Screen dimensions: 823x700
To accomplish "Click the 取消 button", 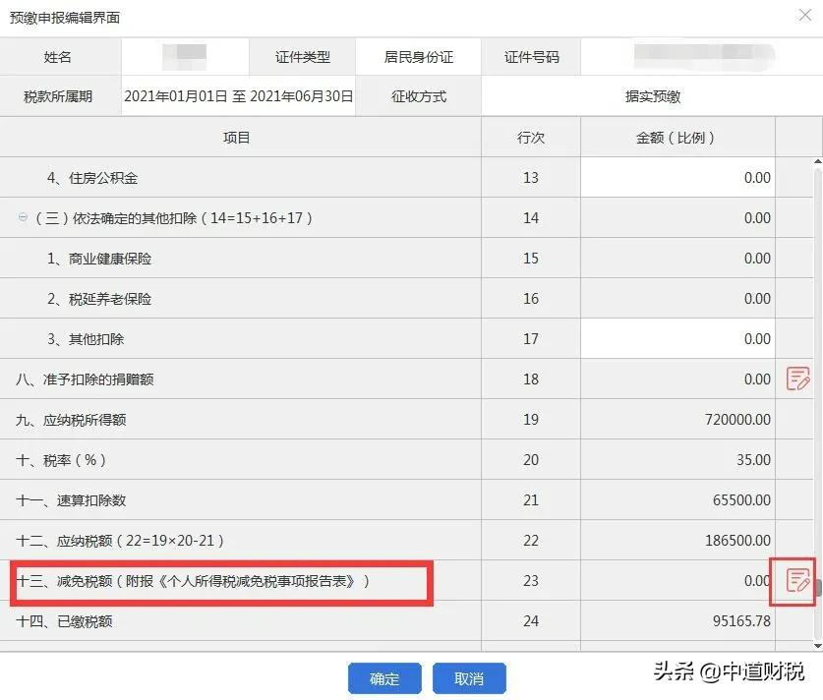I will [x=469, y=678].
